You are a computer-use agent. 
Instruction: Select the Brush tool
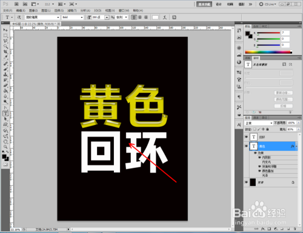pos(5,69)
